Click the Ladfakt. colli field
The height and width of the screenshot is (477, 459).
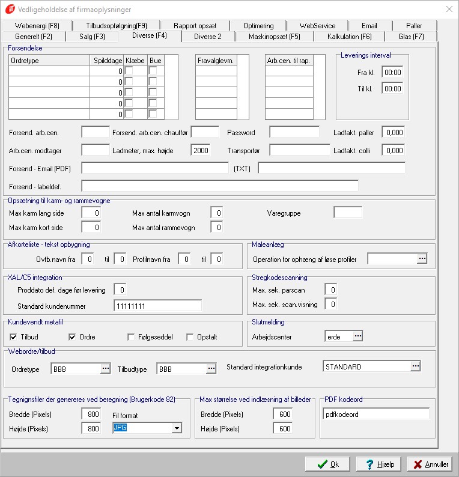(x=394, y=150)
